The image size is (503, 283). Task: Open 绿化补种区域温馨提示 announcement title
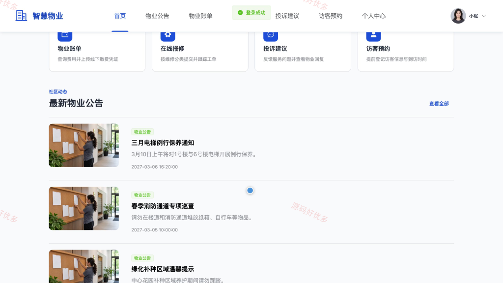click(163, 269)
